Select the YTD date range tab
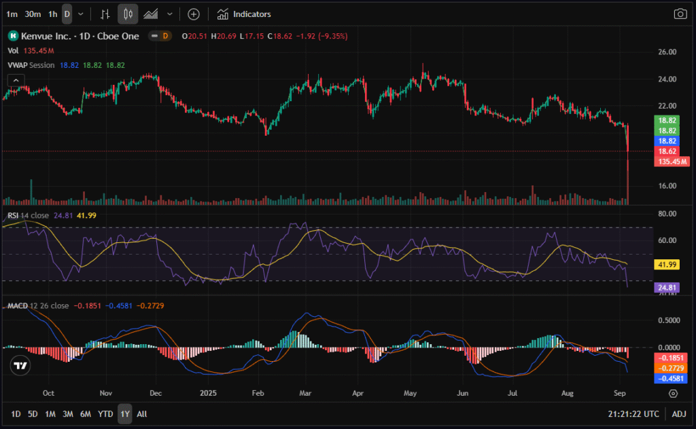The image size is (696, 429). 105,413
